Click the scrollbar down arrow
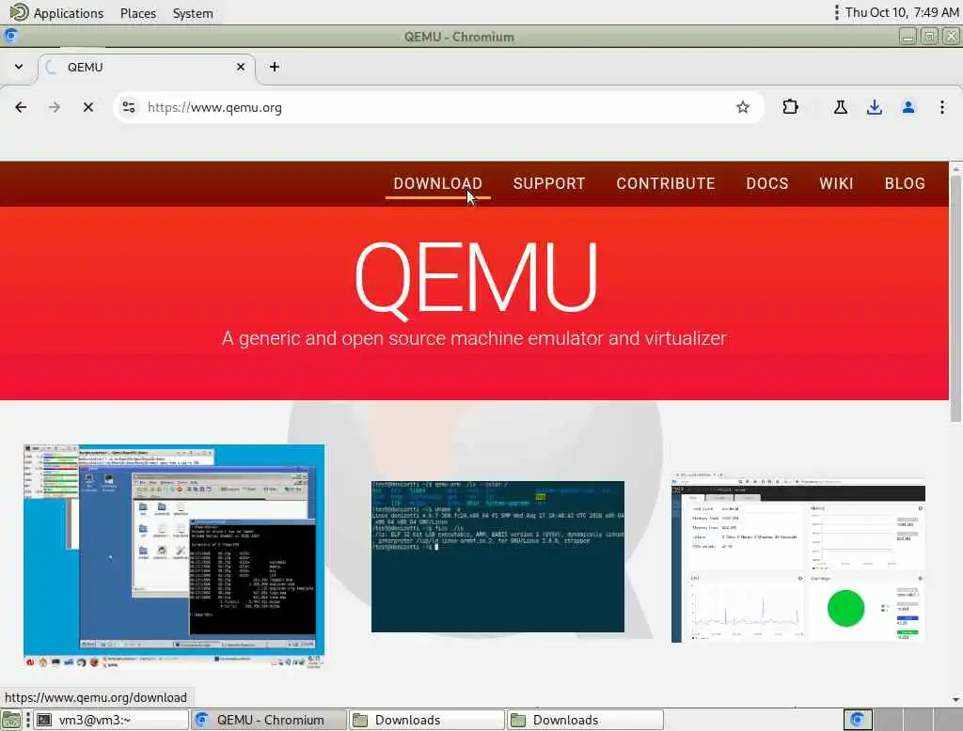Viewport: 963px width, 731px height. click(955, 699)
